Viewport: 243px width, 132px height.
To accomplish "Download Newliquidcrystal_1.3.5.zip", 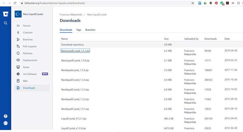I will pyautogui.click(x=75, y=70).
